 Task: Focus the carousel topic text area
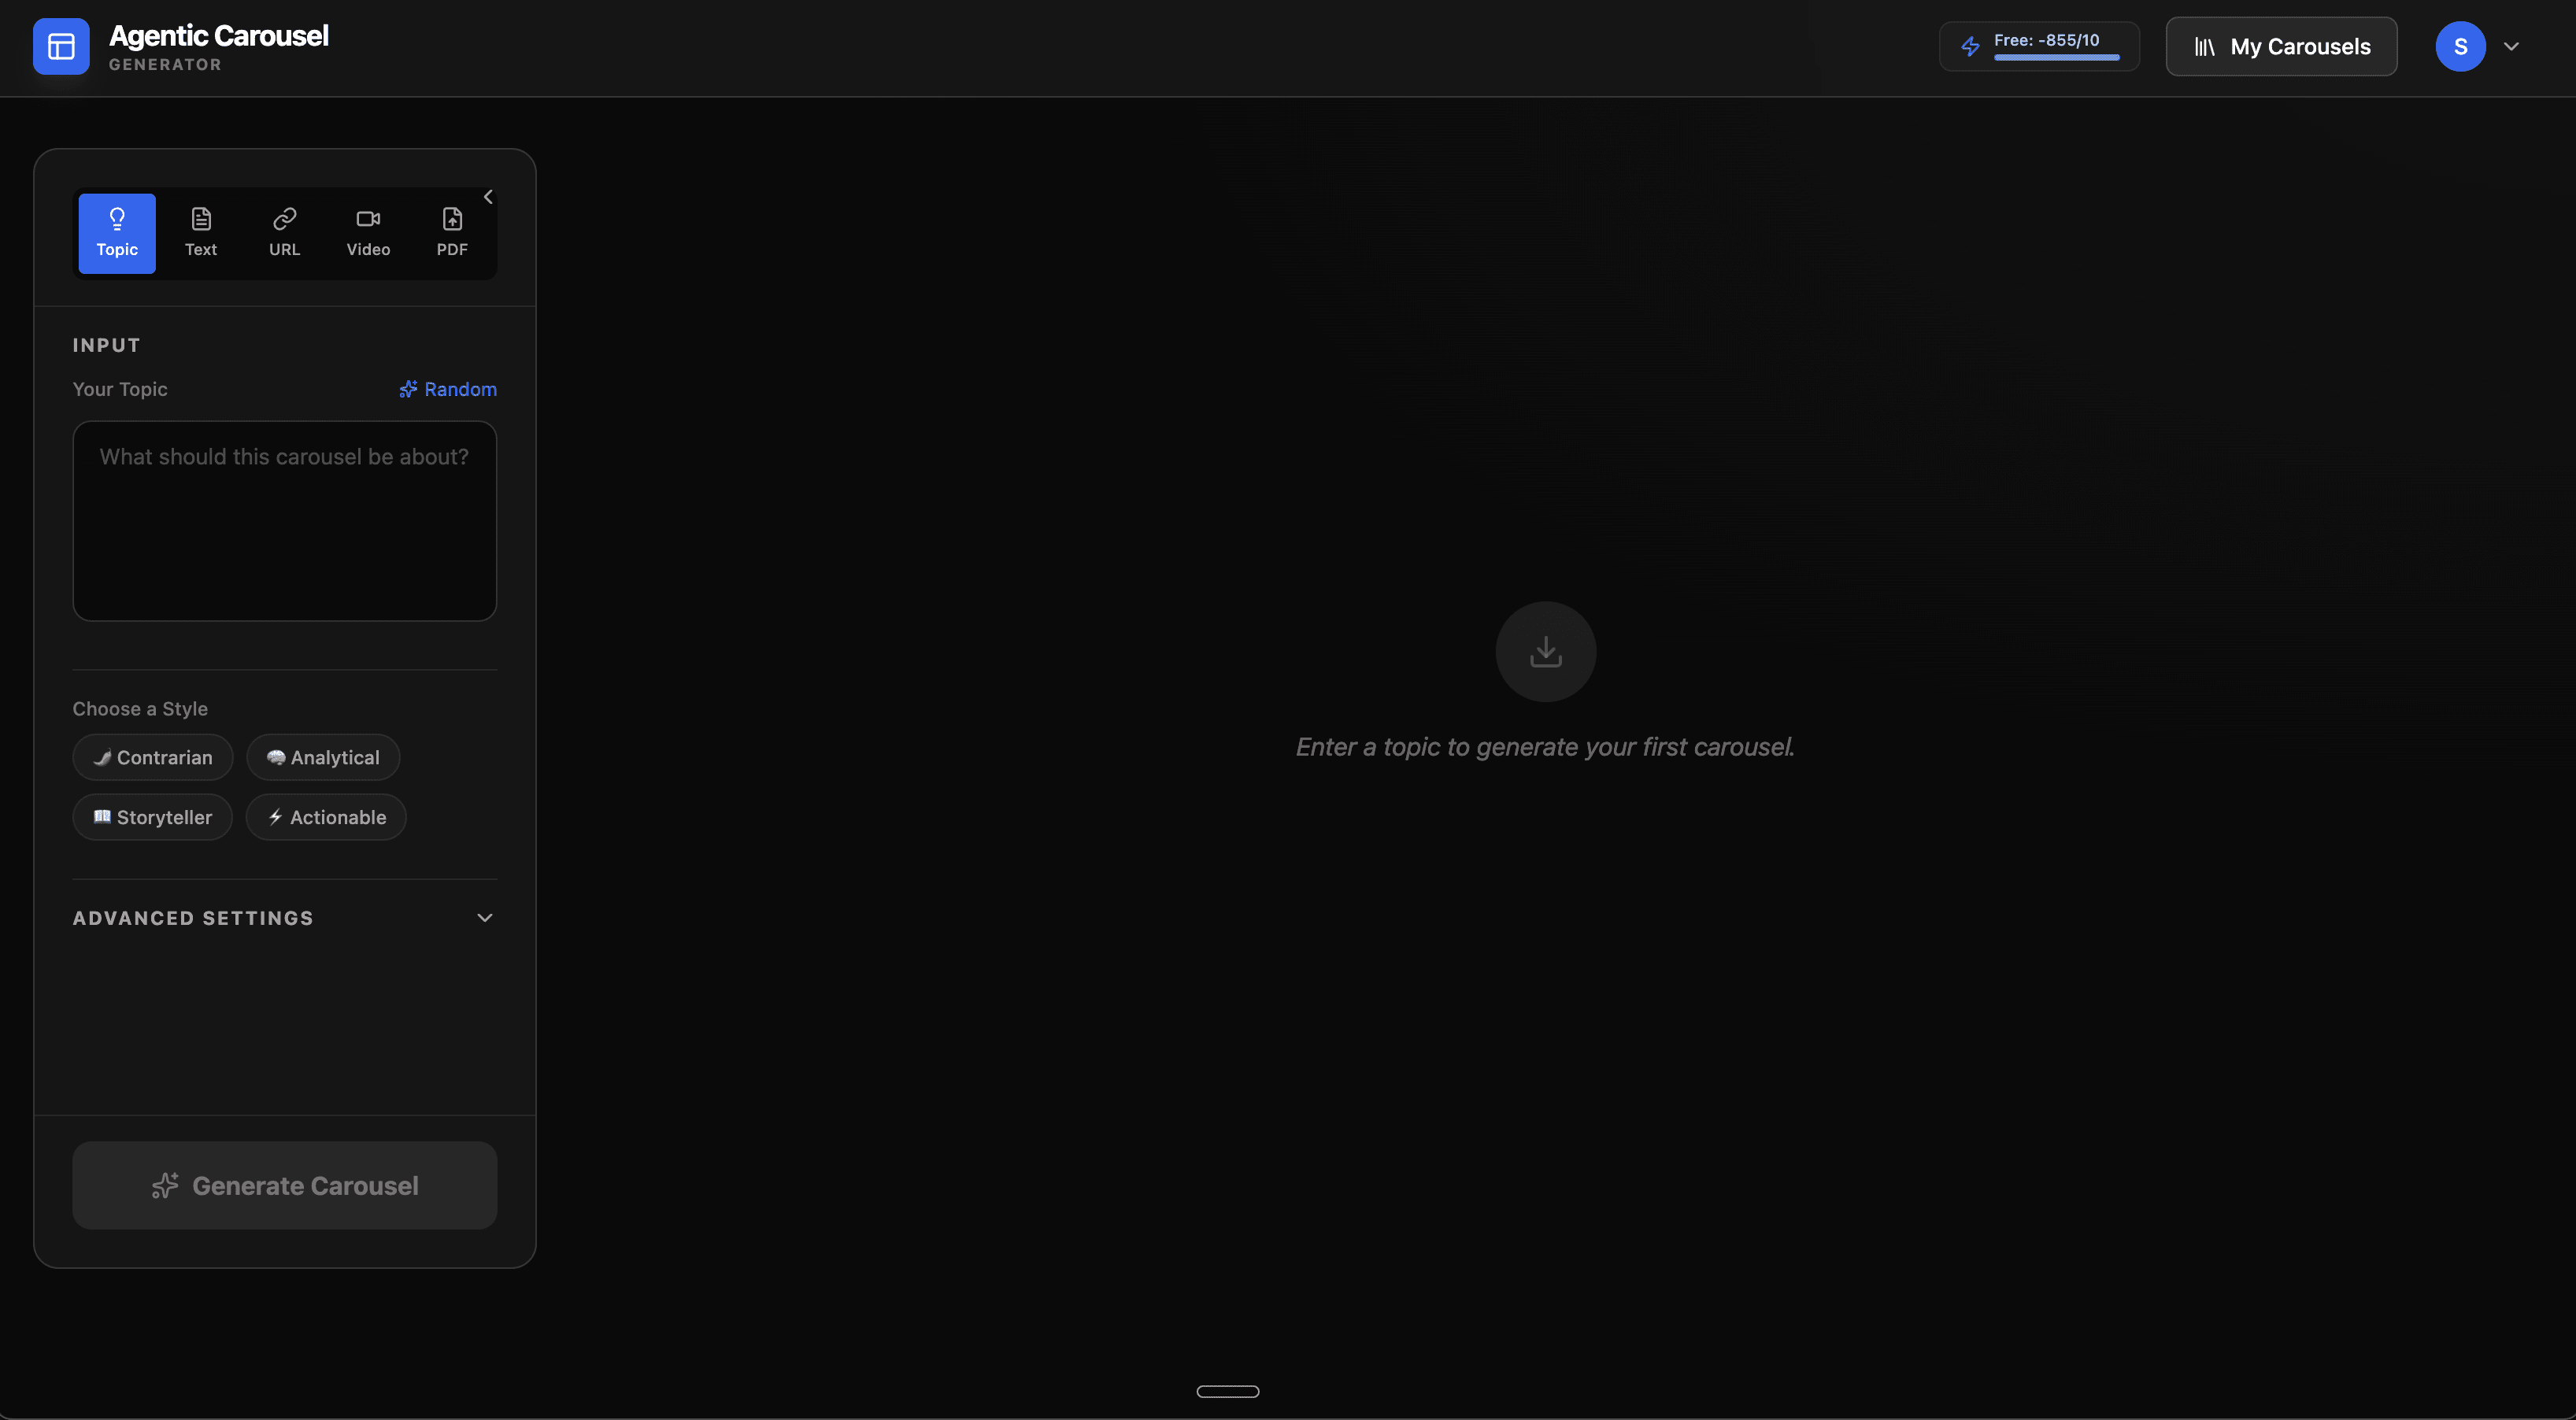(x=285, y=521)
